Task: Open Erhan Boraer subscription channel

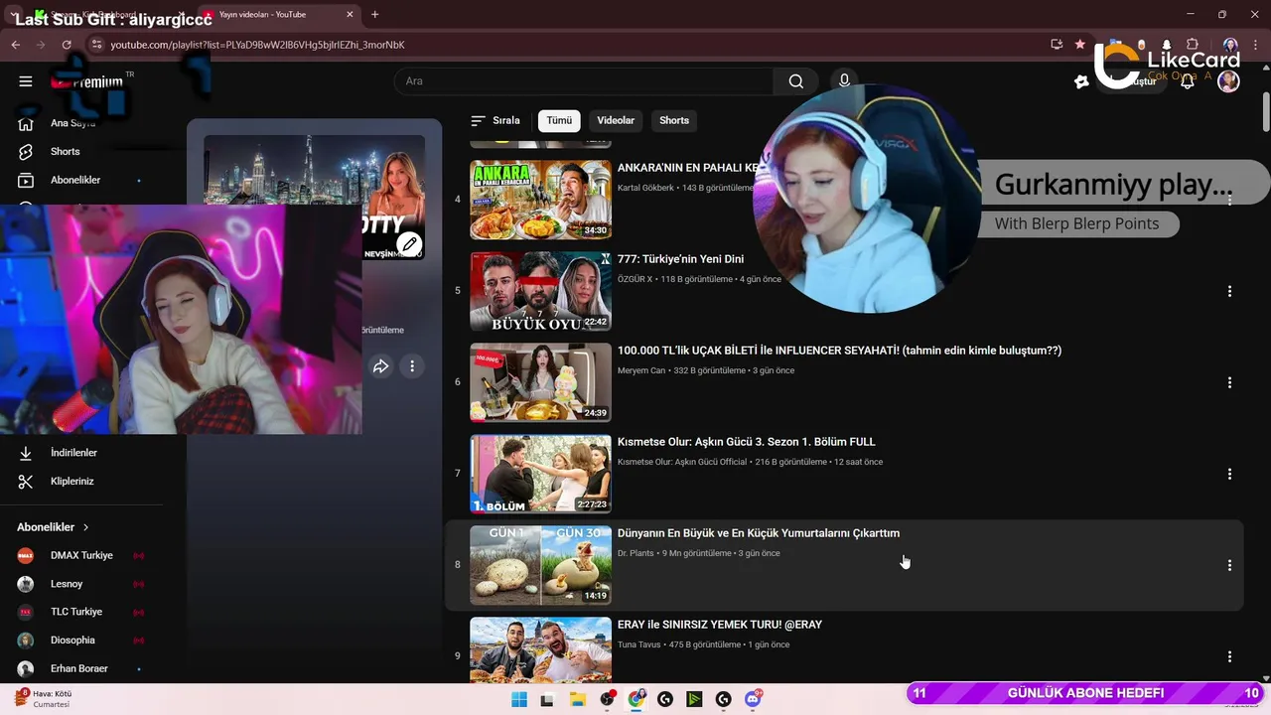Action: (78, 668)
